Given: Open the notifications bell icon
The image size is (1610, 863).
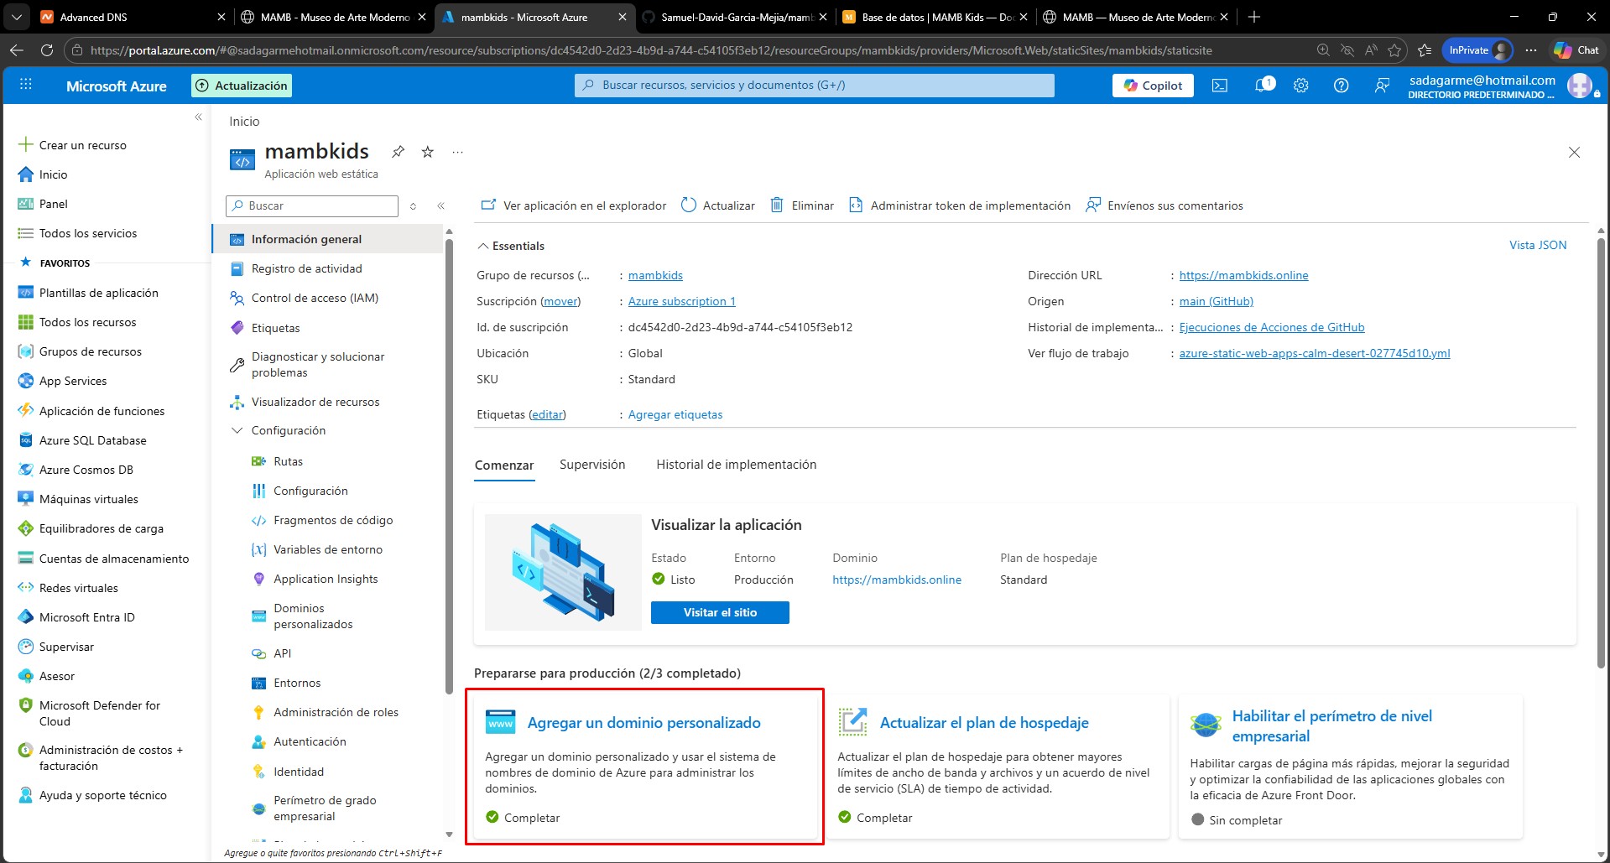Looking at the screenshot, I should pyautogui.click(x=1262, y=86).
